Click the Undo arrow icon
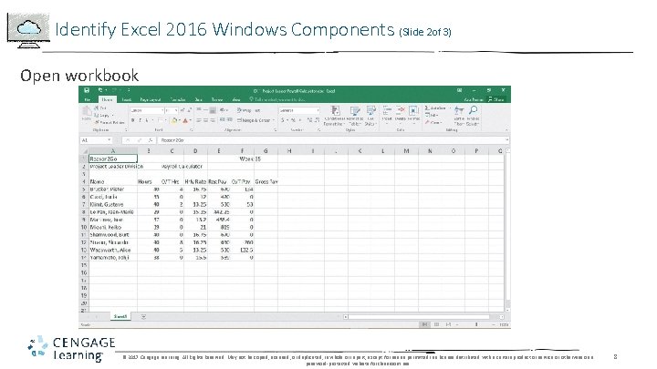 point(100,90)
